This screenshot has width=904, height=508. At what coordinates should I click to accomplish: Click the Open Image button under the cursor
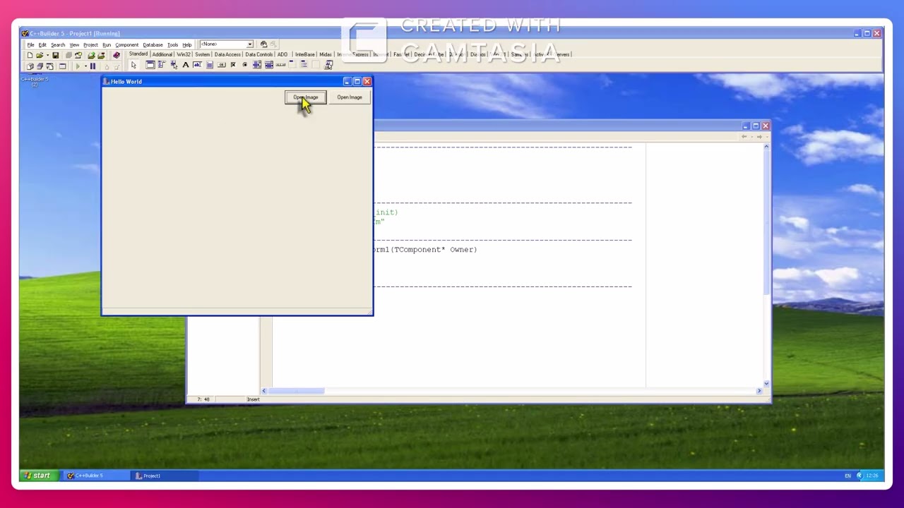click(306, 97)
